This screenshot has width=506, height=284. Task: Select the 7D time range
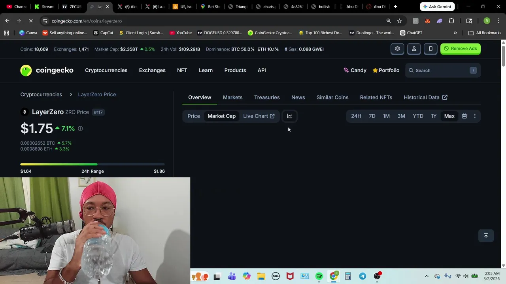pos(372,116)
